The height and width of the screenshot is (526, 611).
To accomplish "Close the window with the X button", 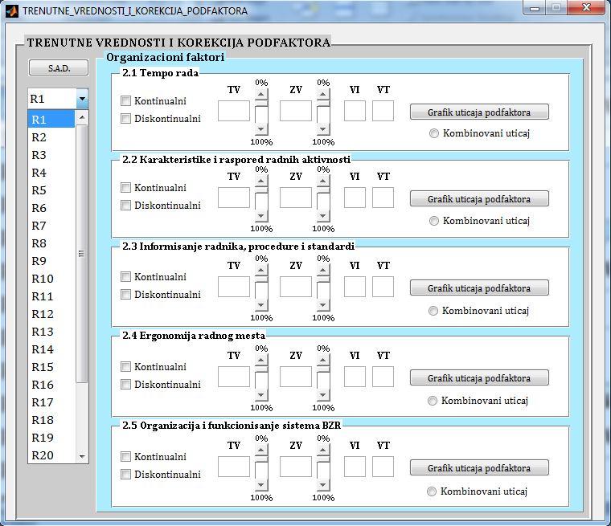I will pos(586,8).
